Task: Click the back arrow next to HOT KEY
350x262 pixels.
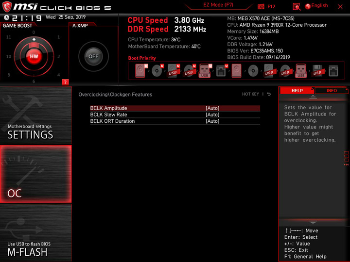Action: click(269, 94)
